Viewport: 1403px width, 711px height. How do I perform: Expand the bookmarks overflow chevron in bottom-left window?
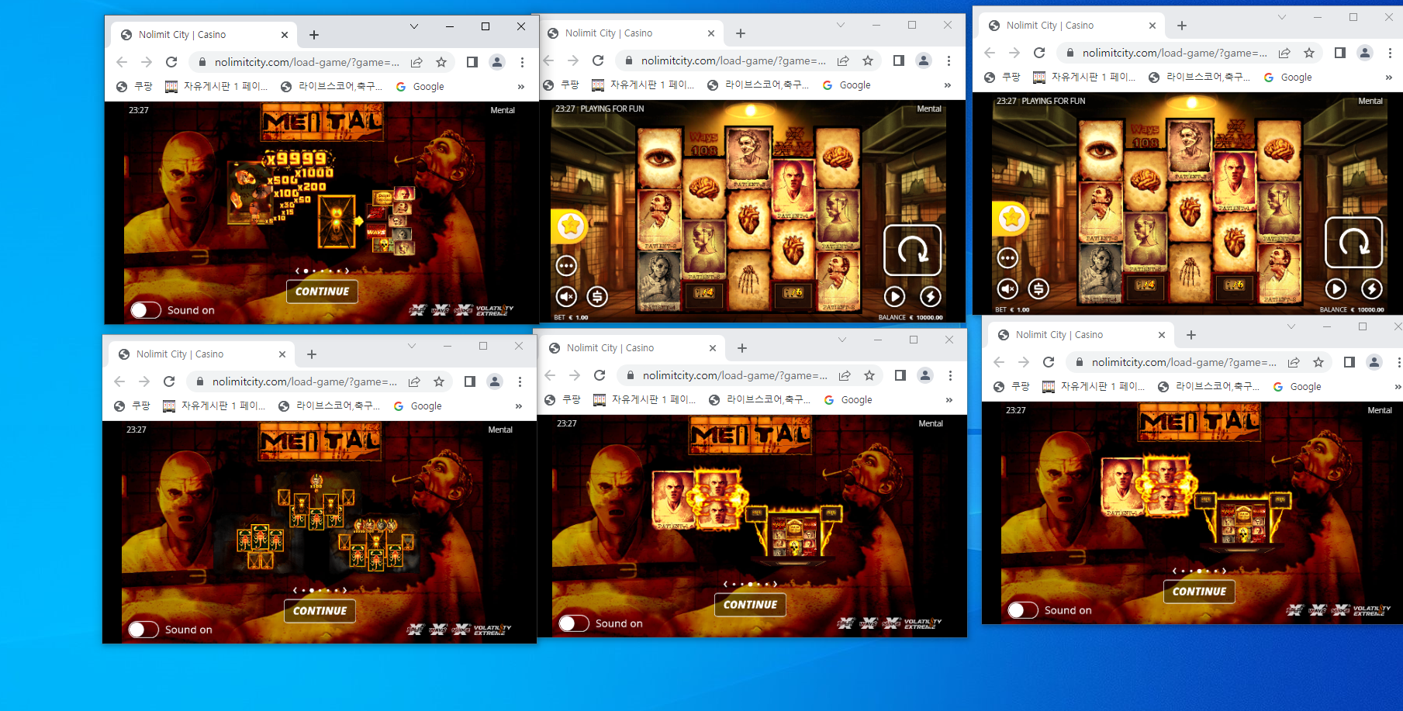click(x=519, y=406)
